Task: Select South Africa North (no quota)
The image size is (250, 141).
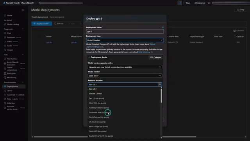Action: (124, 136)
